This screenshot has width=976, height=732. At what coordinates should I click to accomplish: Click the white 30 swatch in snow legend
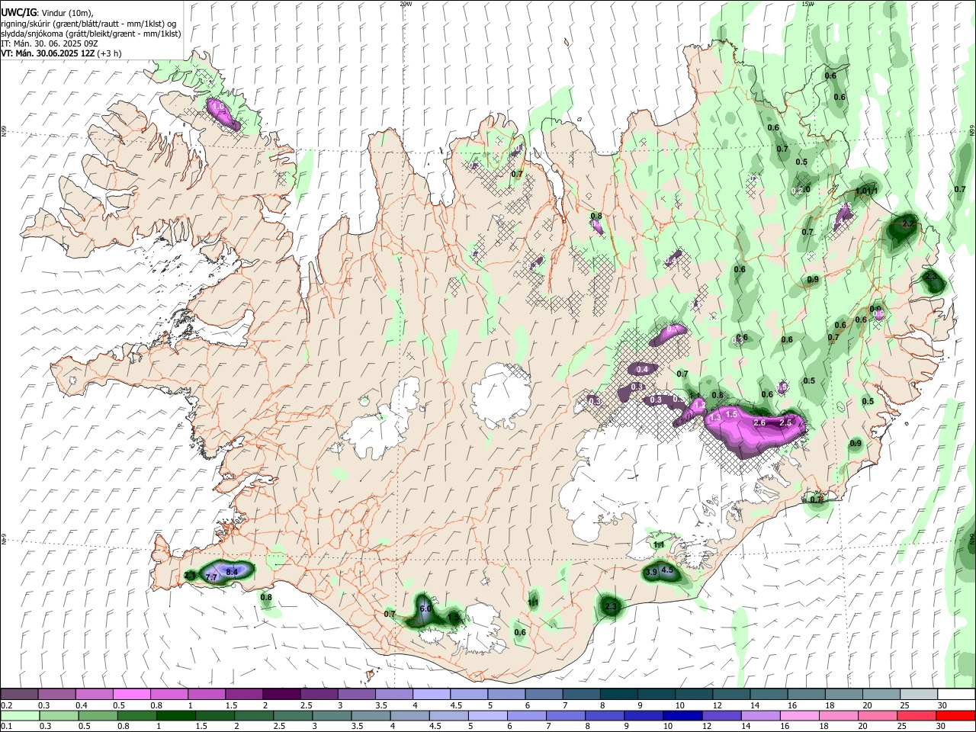[x=956, y=694]
